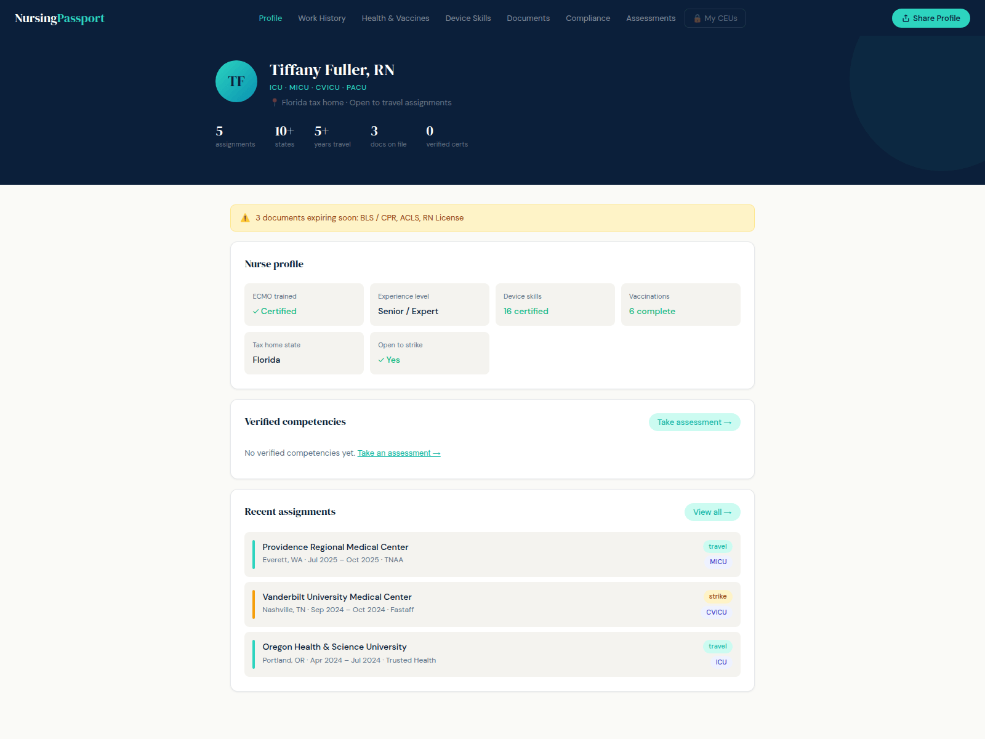This screenshot has width=985, height=739.
Task: Click the MICU unit tag
Action: click(718, 562)
